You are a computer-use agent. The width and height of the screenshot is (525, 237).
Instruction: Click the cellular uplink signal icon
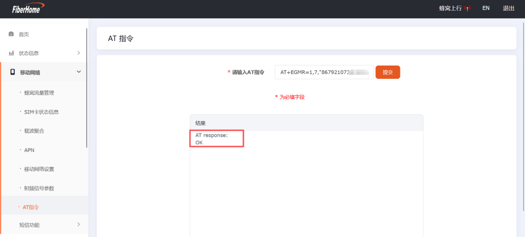(x=467, y=9)
